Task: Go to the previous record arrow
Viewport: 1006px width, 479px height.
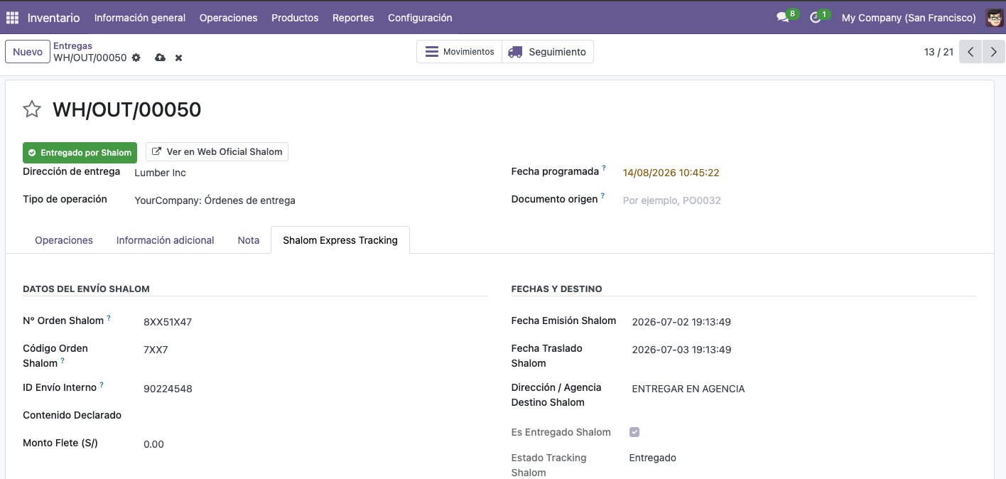Action: (x=970, y=52)
